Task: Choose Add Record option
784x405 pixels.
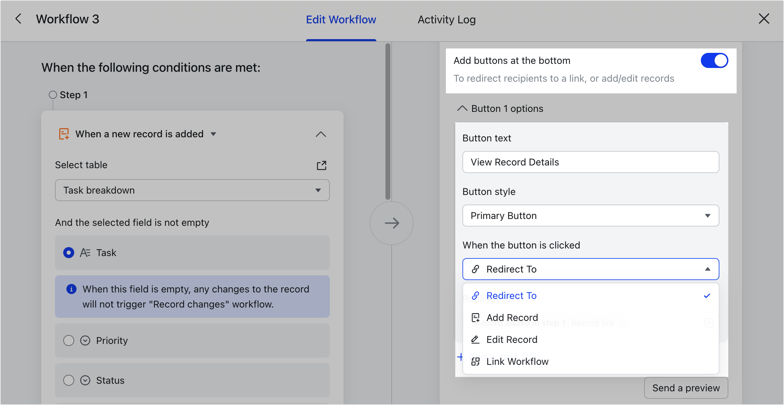Action: (591, 317)
